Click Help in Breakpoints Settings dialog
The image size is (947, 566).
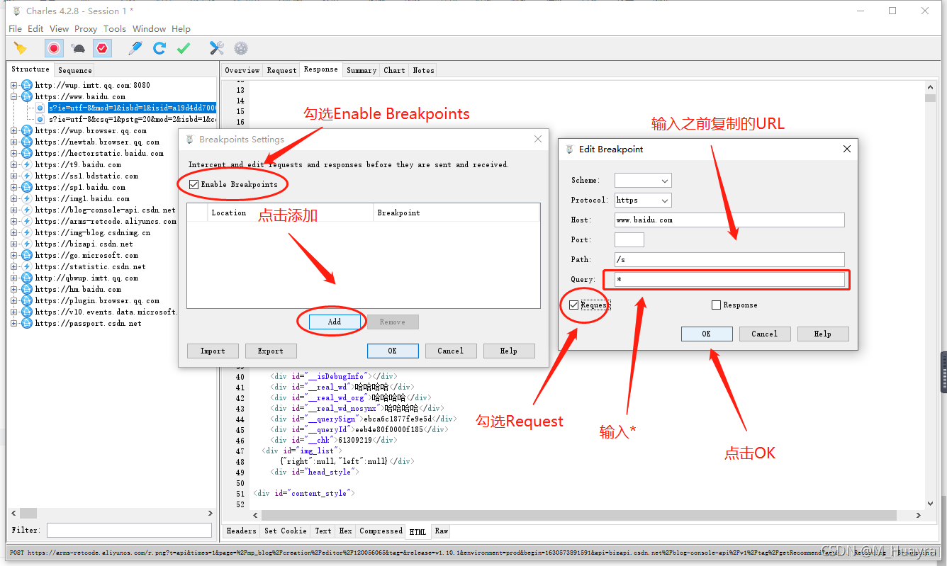tap(509, 351)
